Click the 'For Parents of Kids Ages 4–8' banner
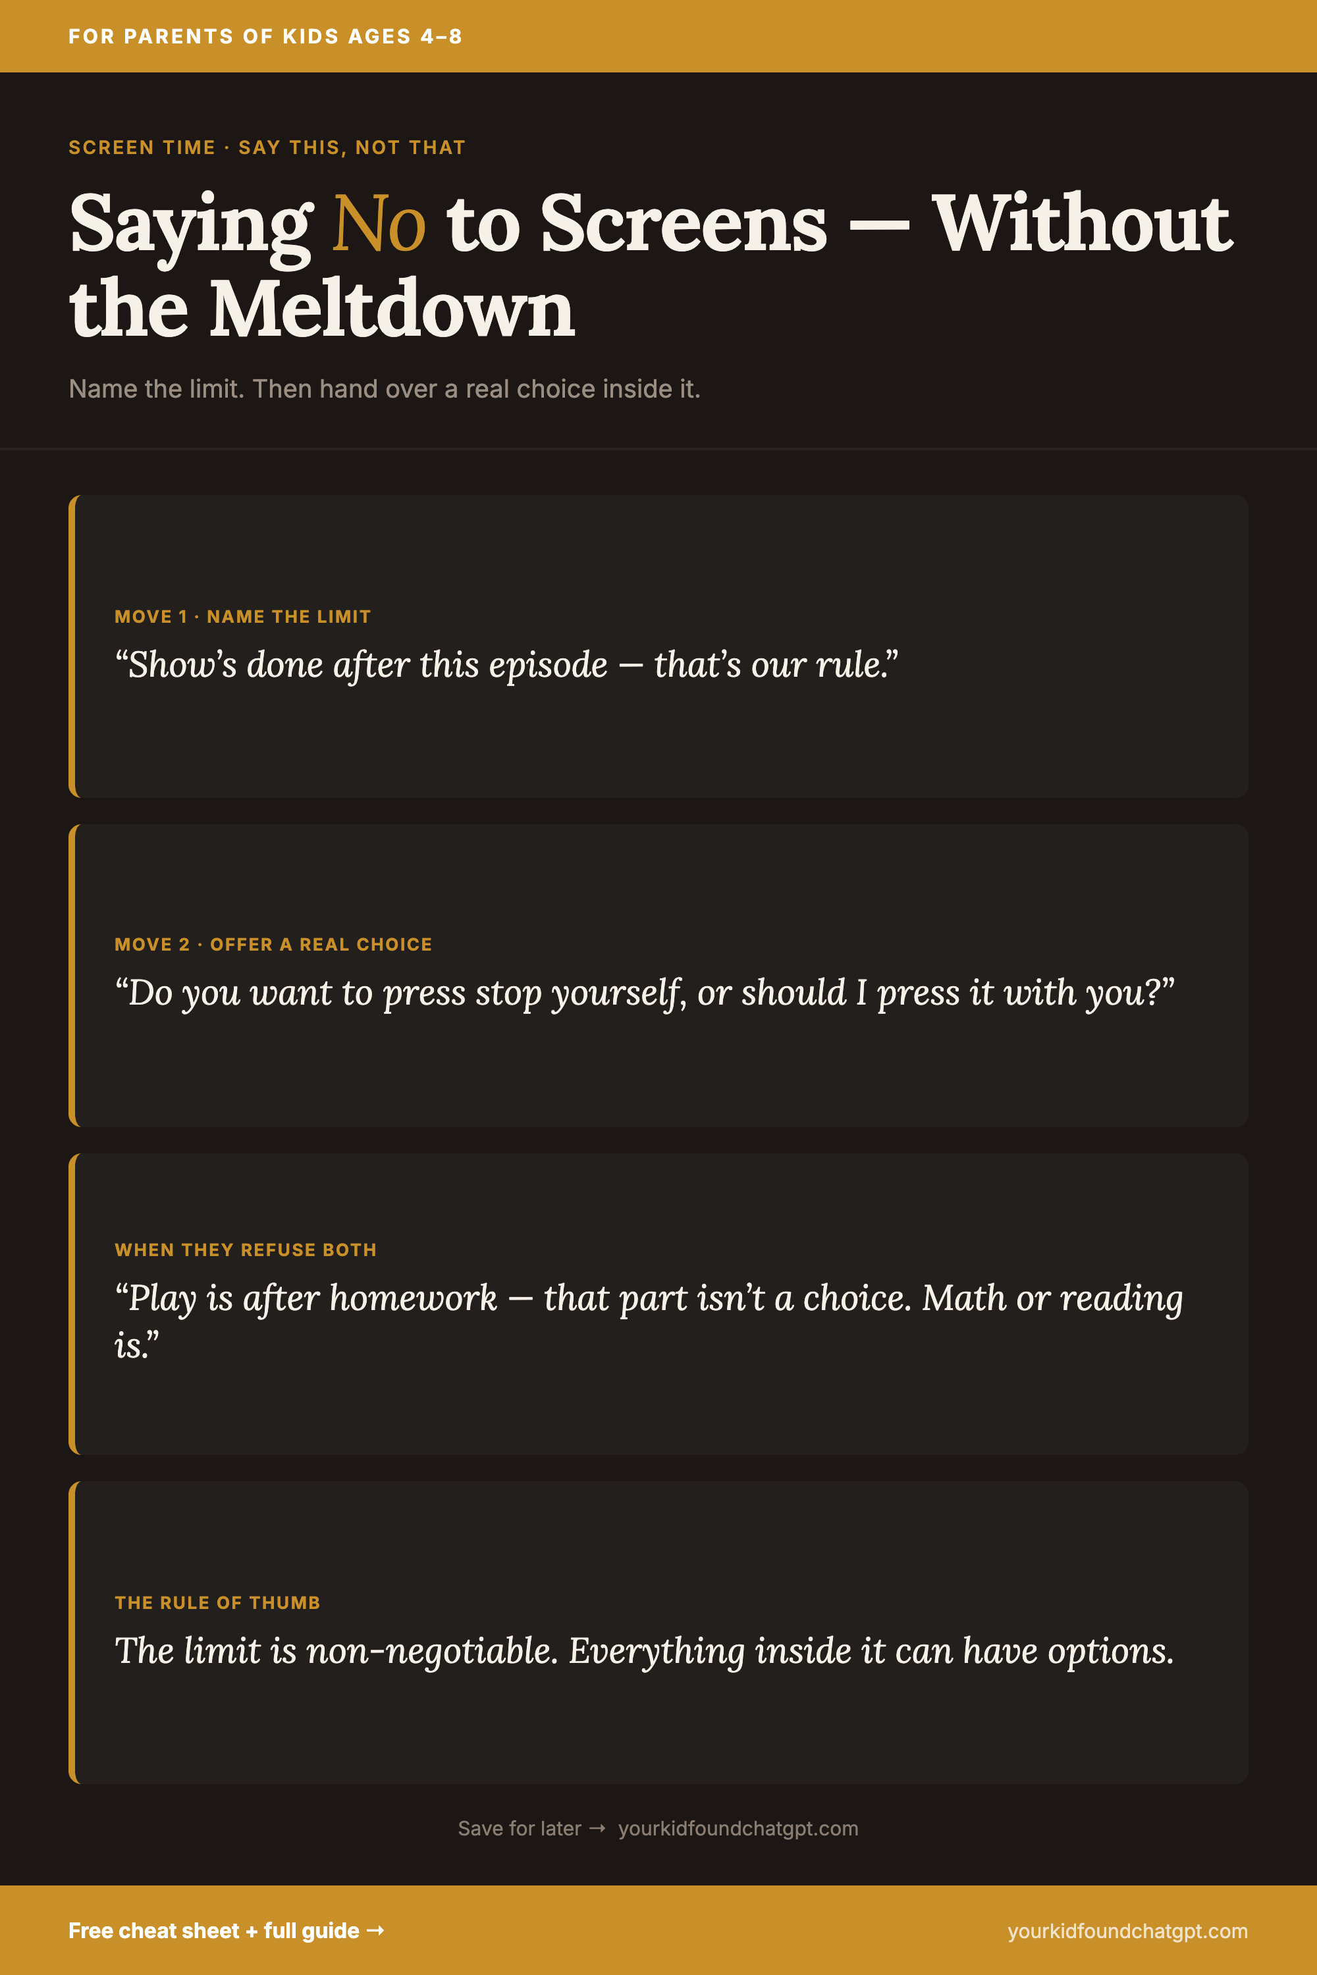 (x=658, y=36)
